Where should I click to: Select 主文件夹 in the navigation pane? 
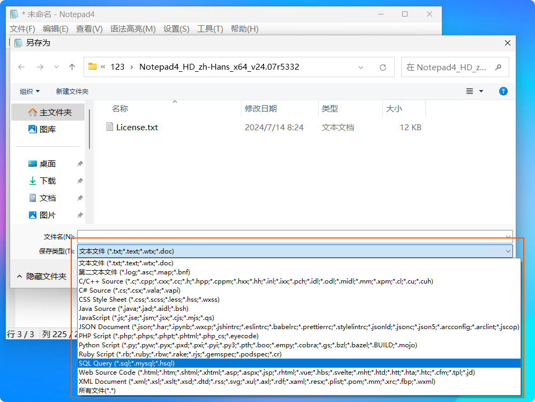click(x=48, y=113)
